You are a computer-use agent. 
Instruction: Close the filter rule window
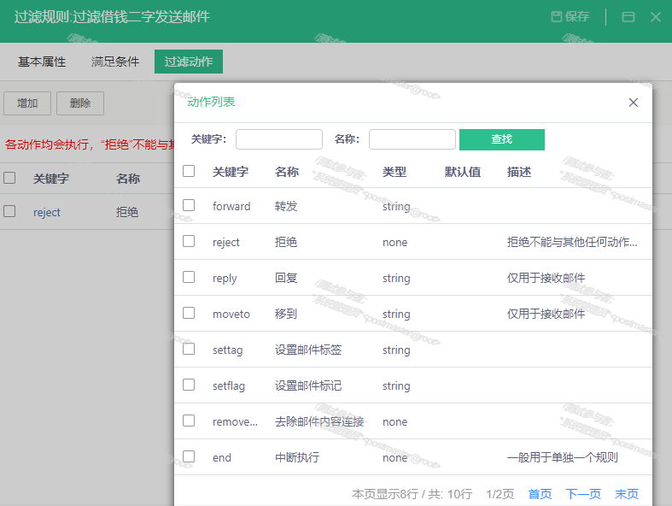pos(655,17)
